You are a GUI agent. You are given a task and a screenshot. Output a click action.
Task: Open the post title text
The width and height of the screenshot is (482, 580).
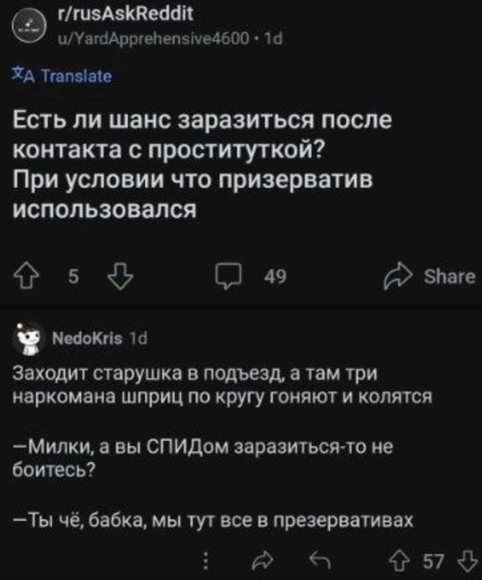(202, 164)
